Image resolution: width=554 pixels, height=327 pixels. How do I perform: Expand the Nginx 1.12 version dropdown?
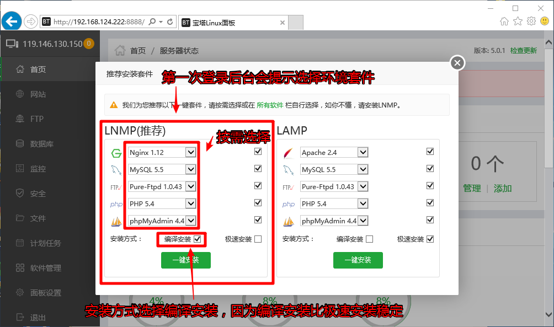(190, 152)
